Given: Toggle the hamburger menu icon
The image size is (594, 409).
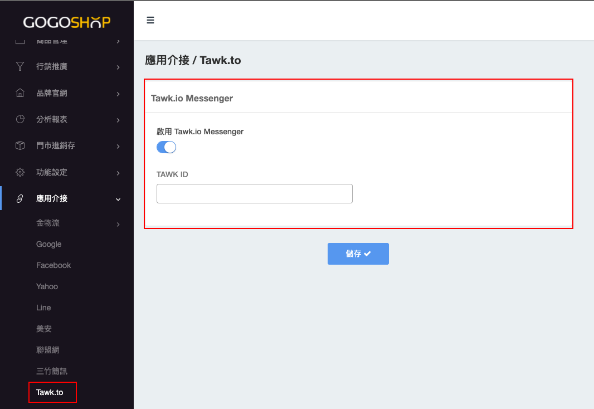Looking at the screenshot, I should coord(150,20).
